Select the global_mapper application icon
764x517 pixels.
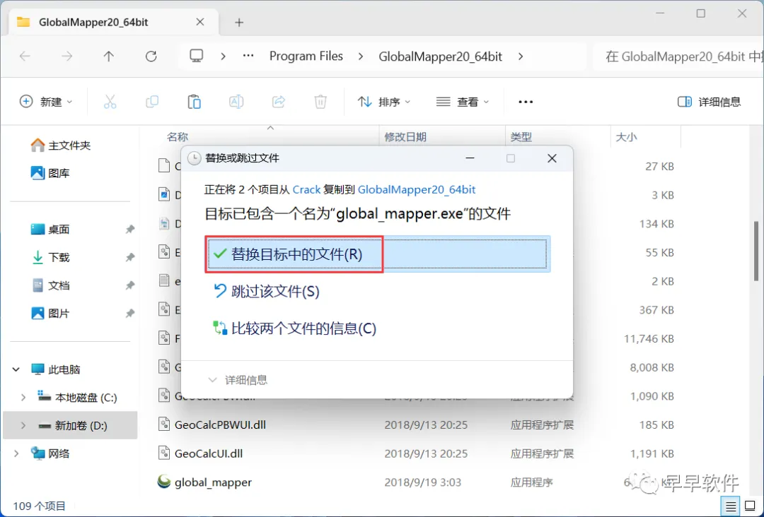tap(164, 482)
